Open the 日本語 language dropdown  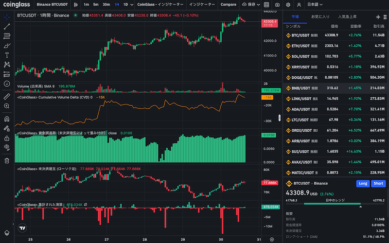coord(315,4)
